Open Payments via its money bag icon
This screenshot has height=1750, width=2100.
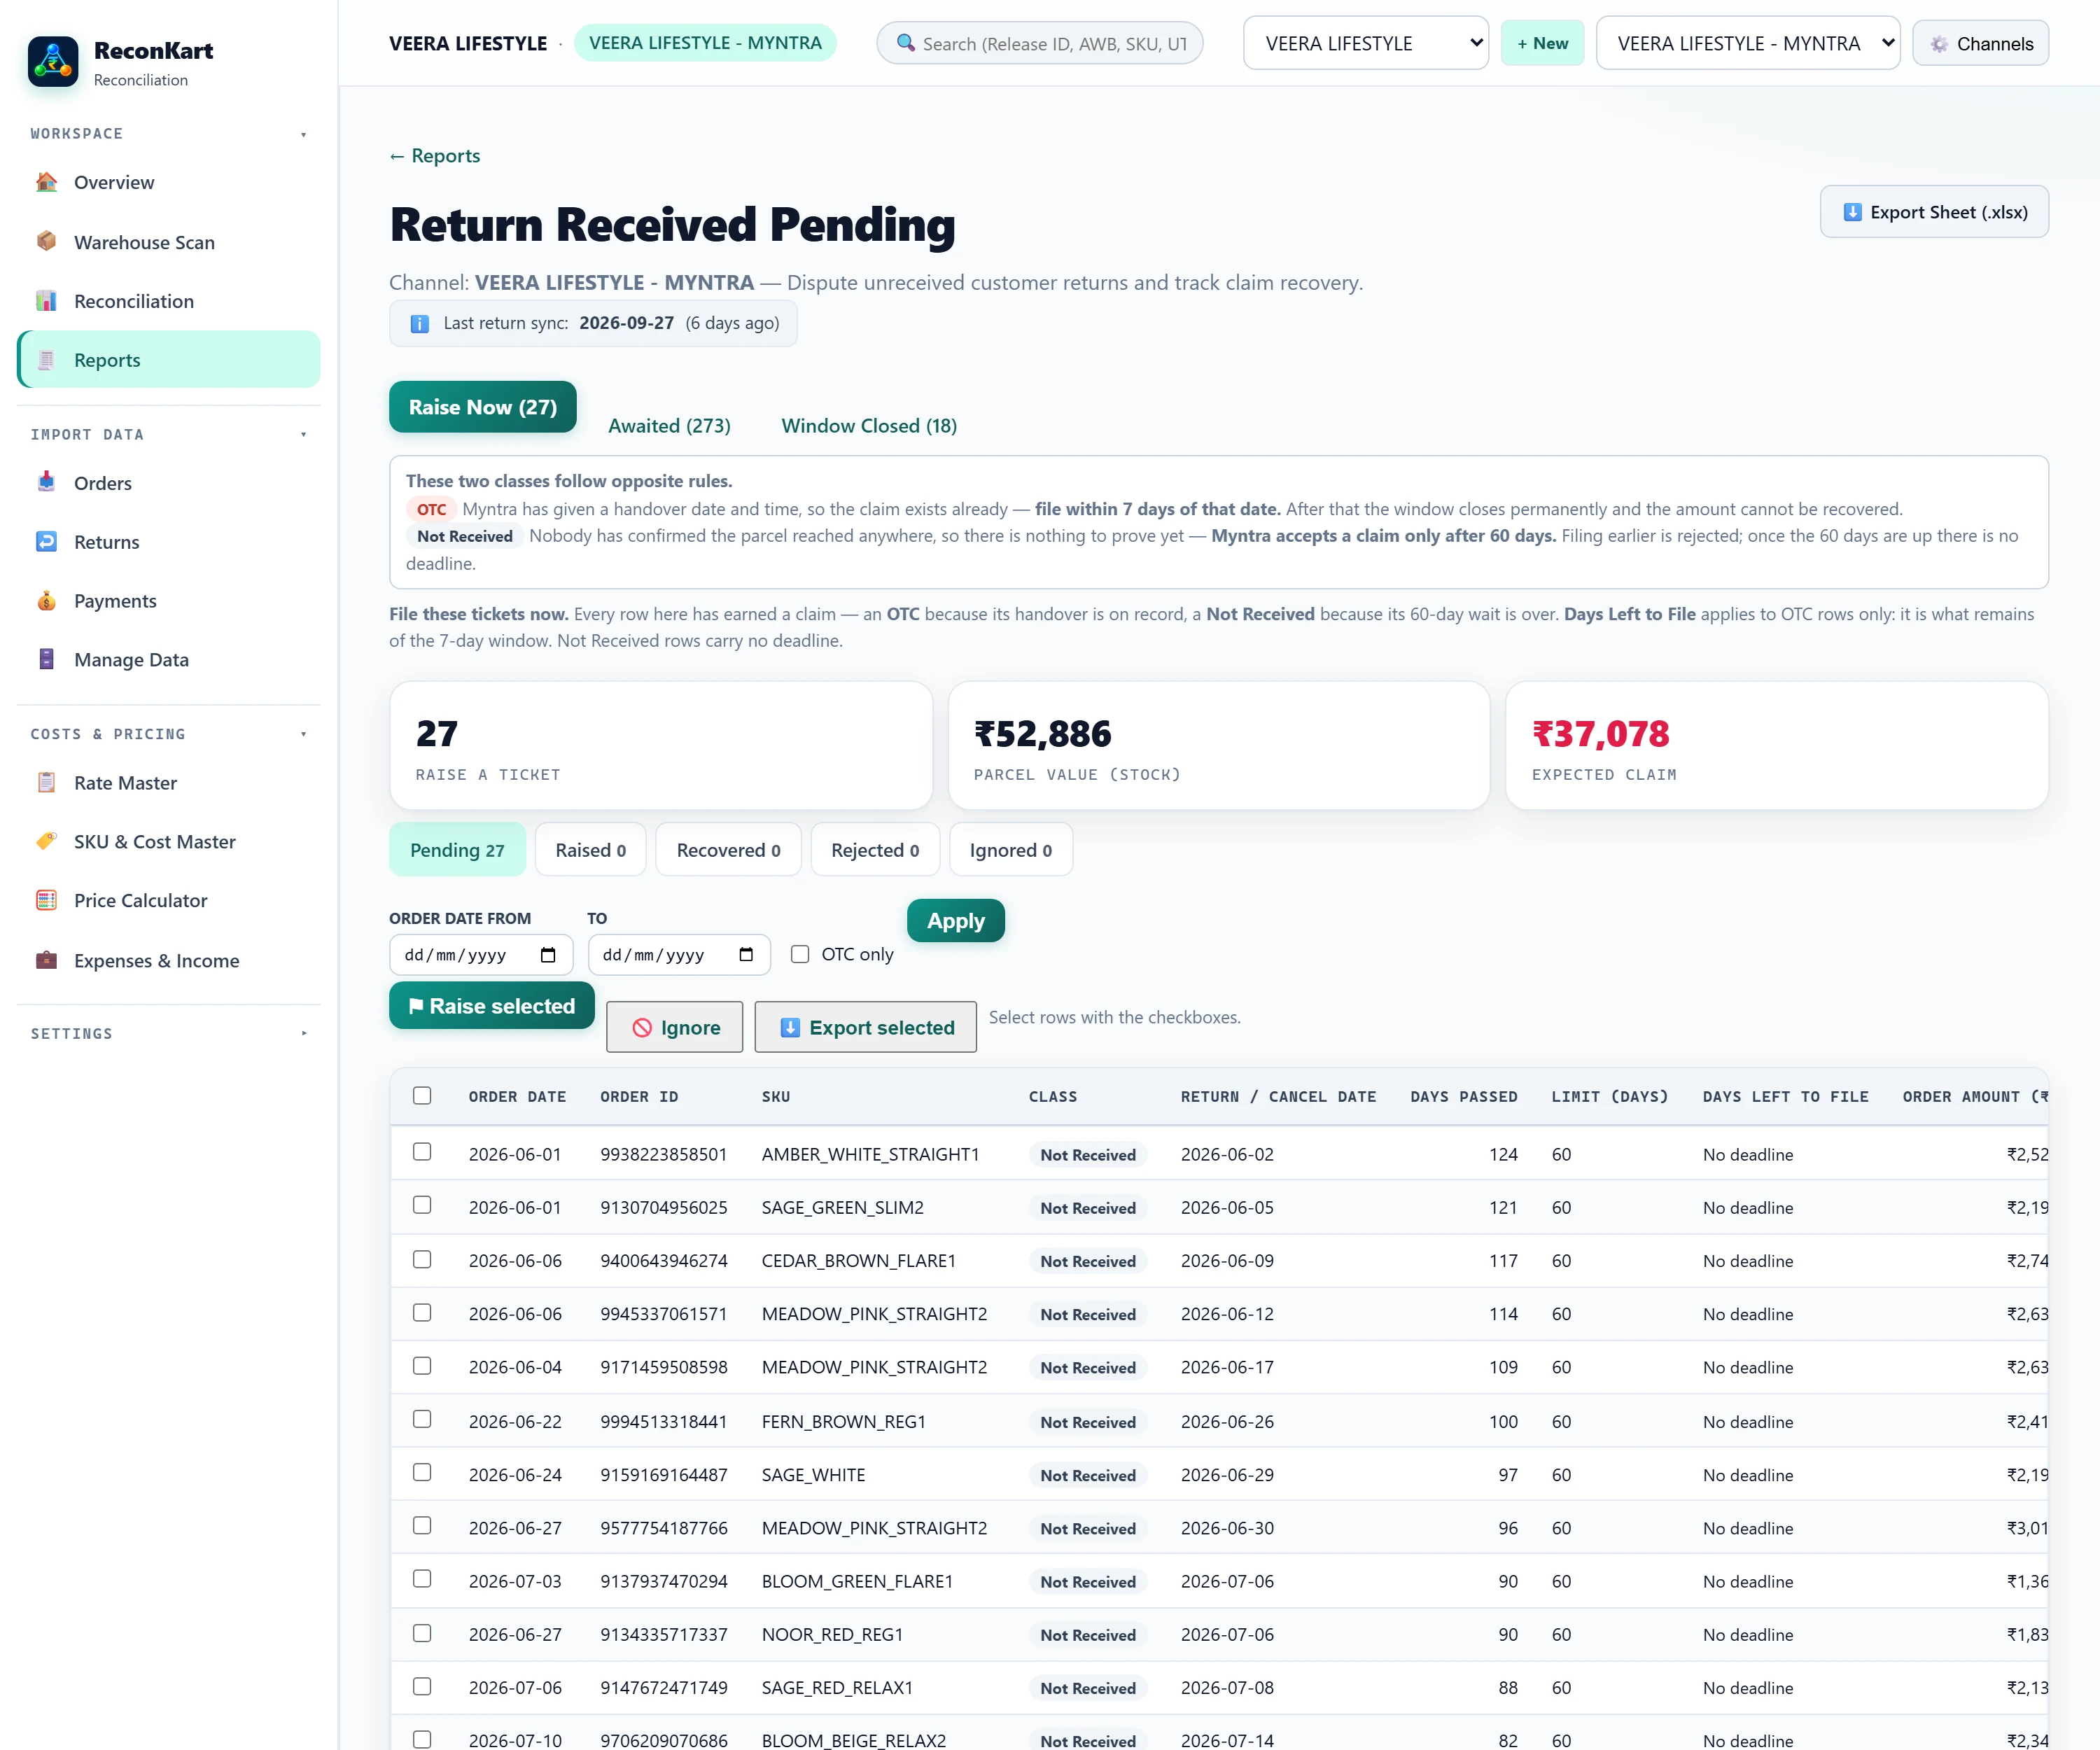pos(46,601)
